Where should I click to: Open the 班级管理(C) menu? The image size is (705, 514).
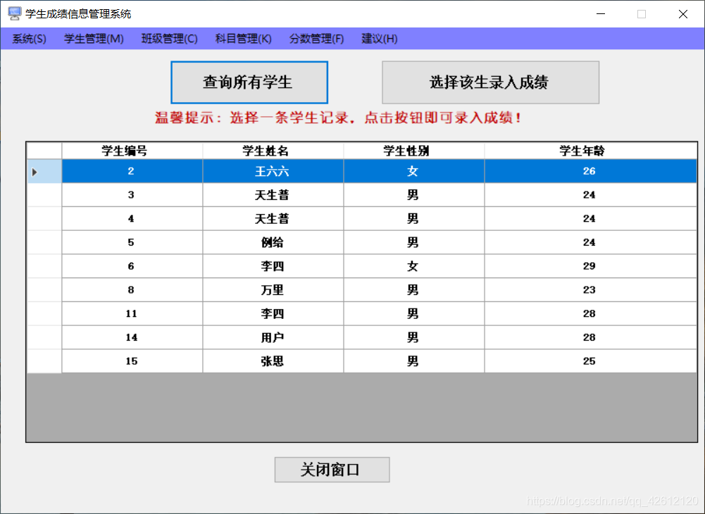[x=169, y=39]
